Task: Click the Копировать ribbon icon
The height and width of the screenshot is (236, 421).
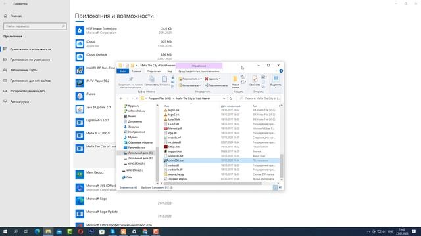Action: (151, 81)
